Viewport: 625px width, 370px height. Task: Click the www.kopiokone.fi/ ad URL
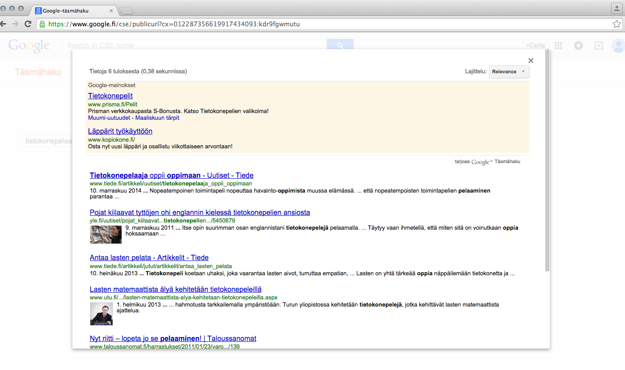(x=112, y=140)
